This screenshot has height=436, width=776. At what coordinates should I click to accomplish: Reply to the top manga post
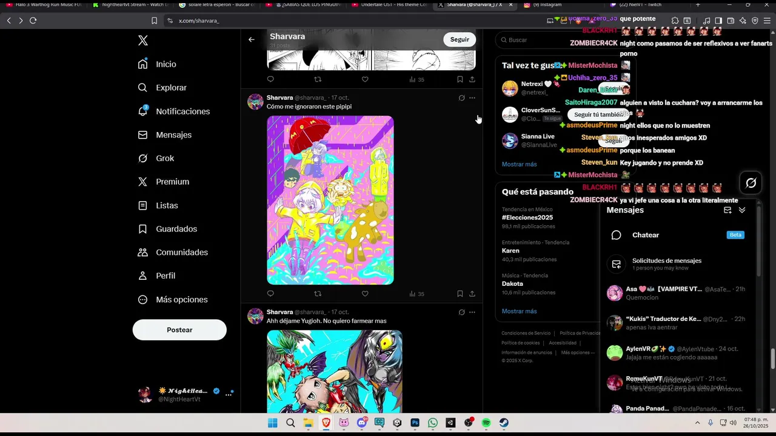click(x=270, y=79)
